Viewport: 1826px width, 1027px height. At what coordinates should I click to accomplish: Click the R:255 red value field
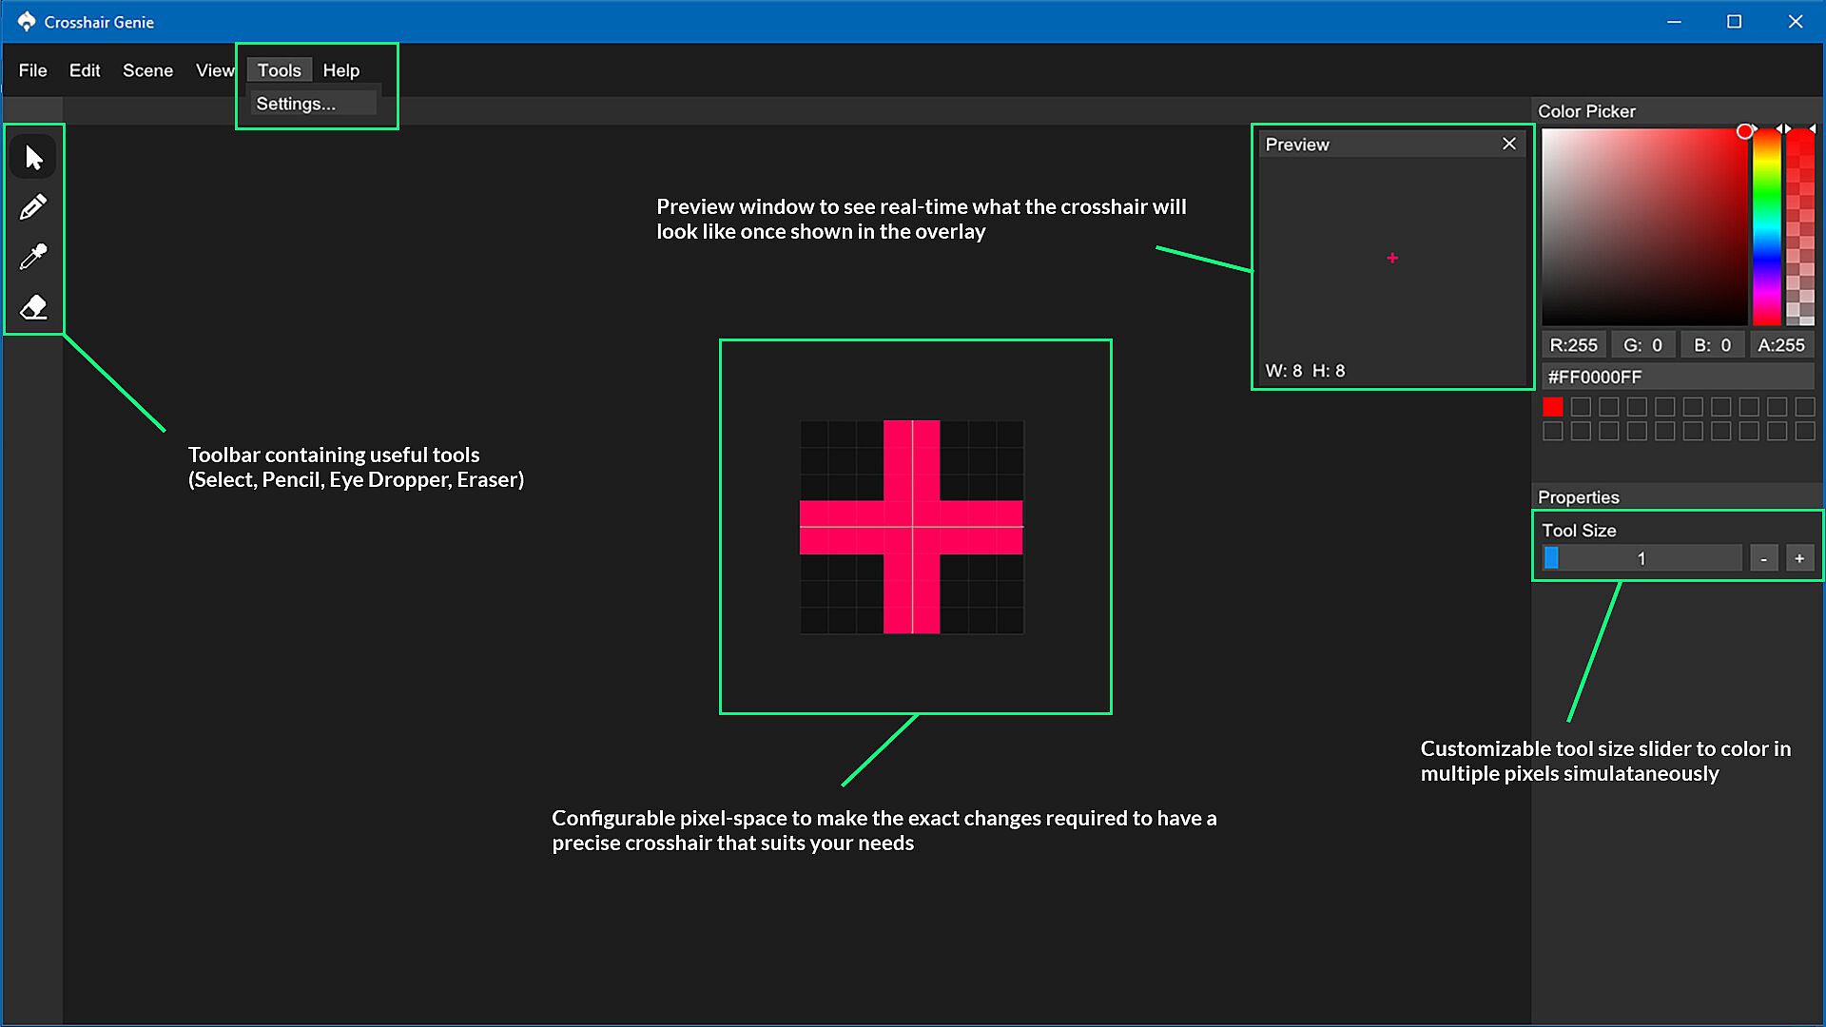tap(1573, 345)
